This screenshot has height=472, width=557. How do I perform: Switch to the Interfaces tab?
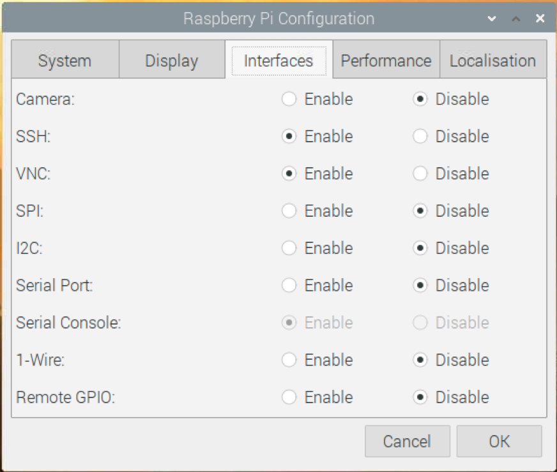point(279,60)
